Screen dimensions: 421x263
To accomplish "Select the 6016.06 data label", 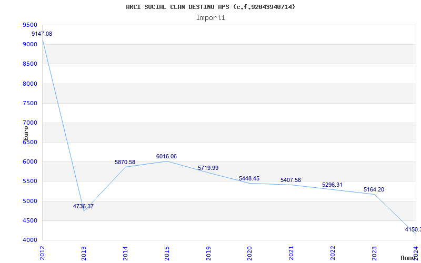I will [x=166, y=156].
